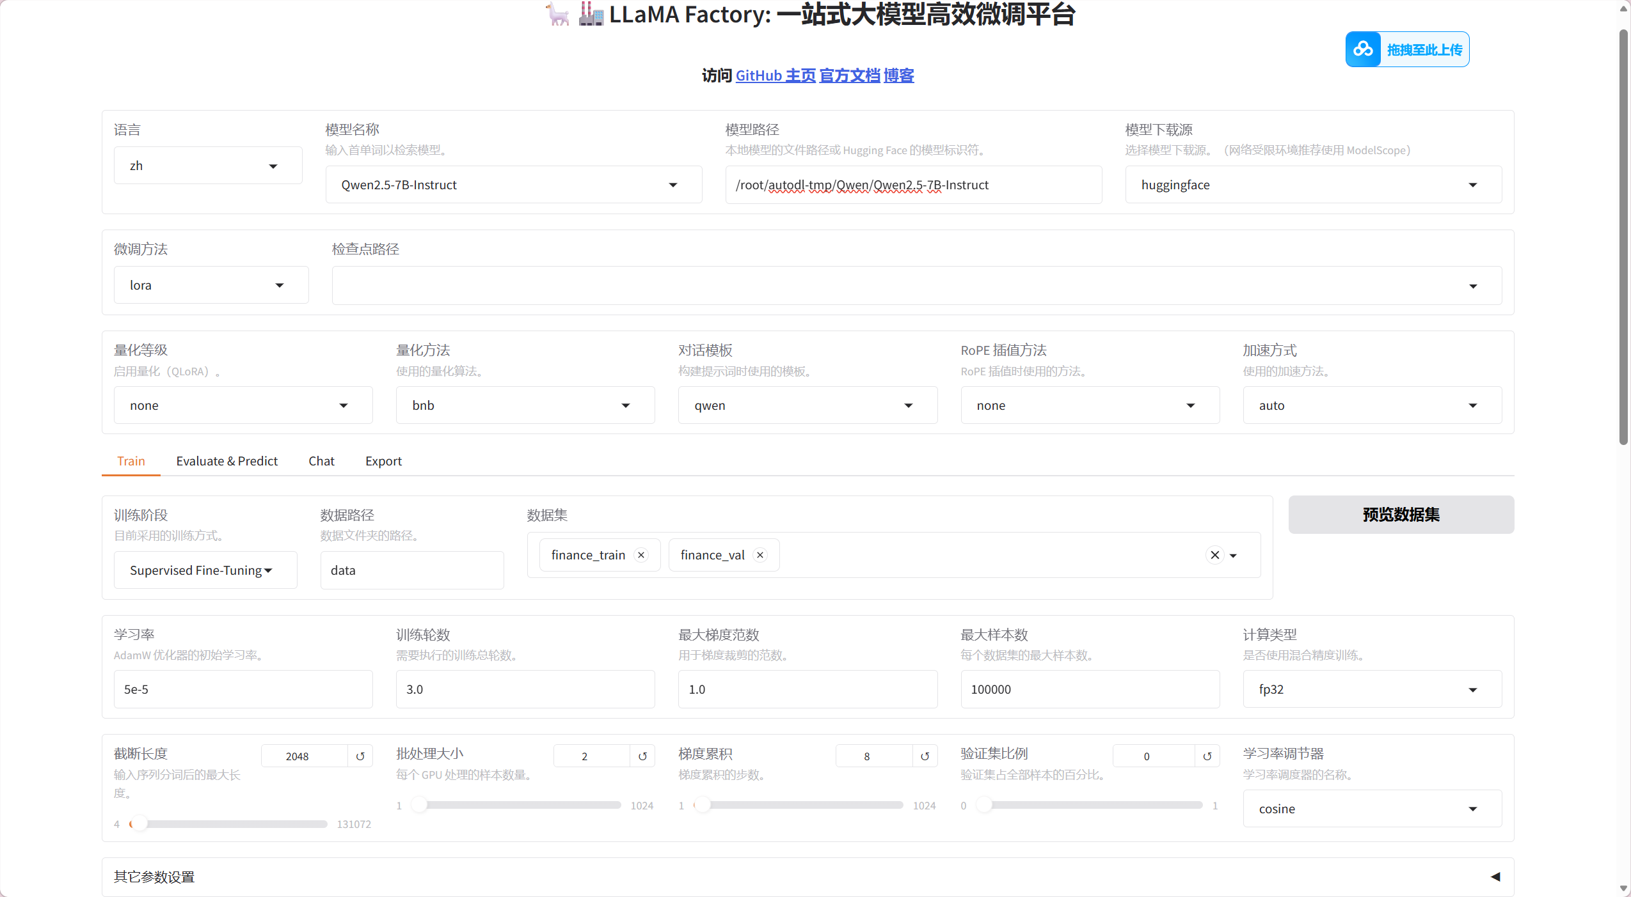Open the 对话模板 qwen dropdown
1631x897 pixels.
(x=807, y=405)
